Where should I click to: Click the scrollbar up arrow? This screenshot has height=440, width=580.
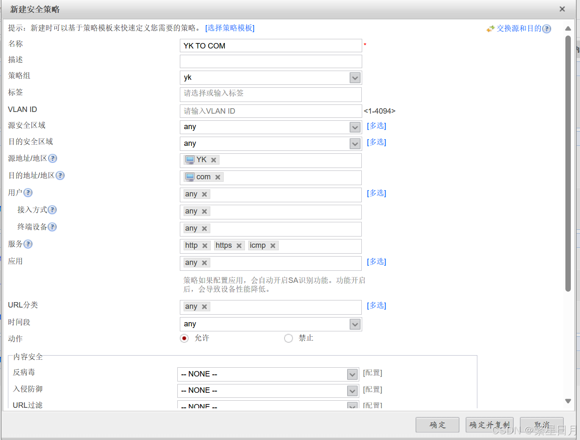pos(568,28)
